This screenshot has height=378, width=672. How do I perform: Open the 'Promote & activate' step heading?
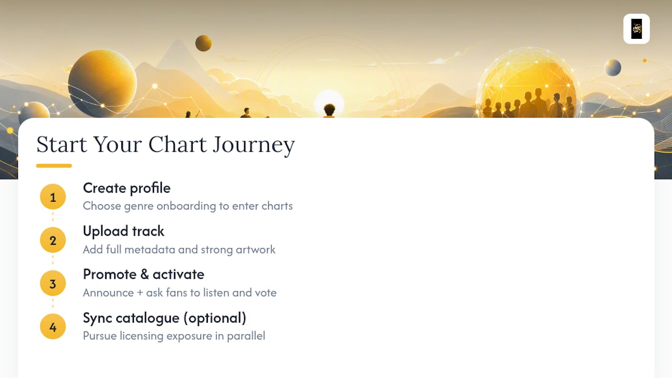coord(143,274)
